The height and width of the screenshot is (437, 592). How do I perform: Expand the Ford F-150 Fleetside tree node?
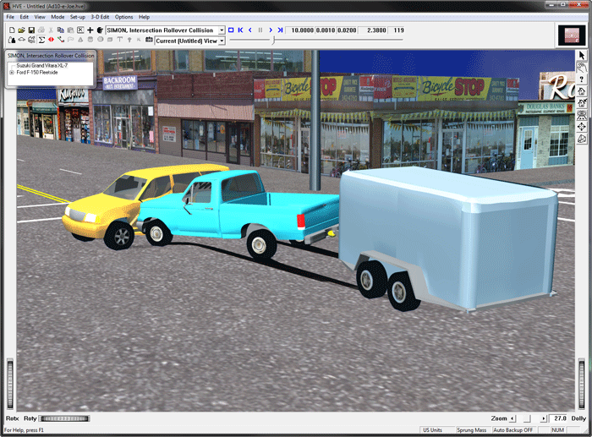point(12,73)
